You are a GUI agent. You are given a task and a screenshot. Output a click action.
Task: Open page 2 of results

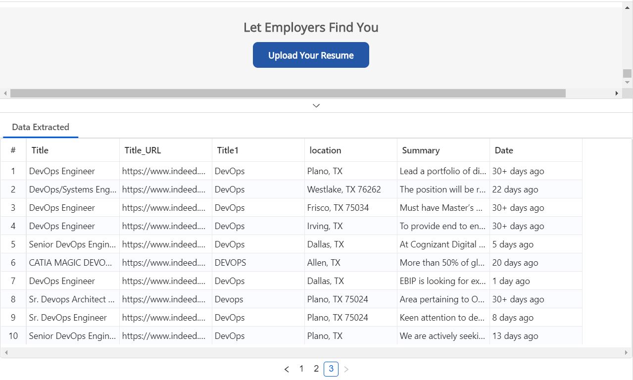click(x=316, y=369)
